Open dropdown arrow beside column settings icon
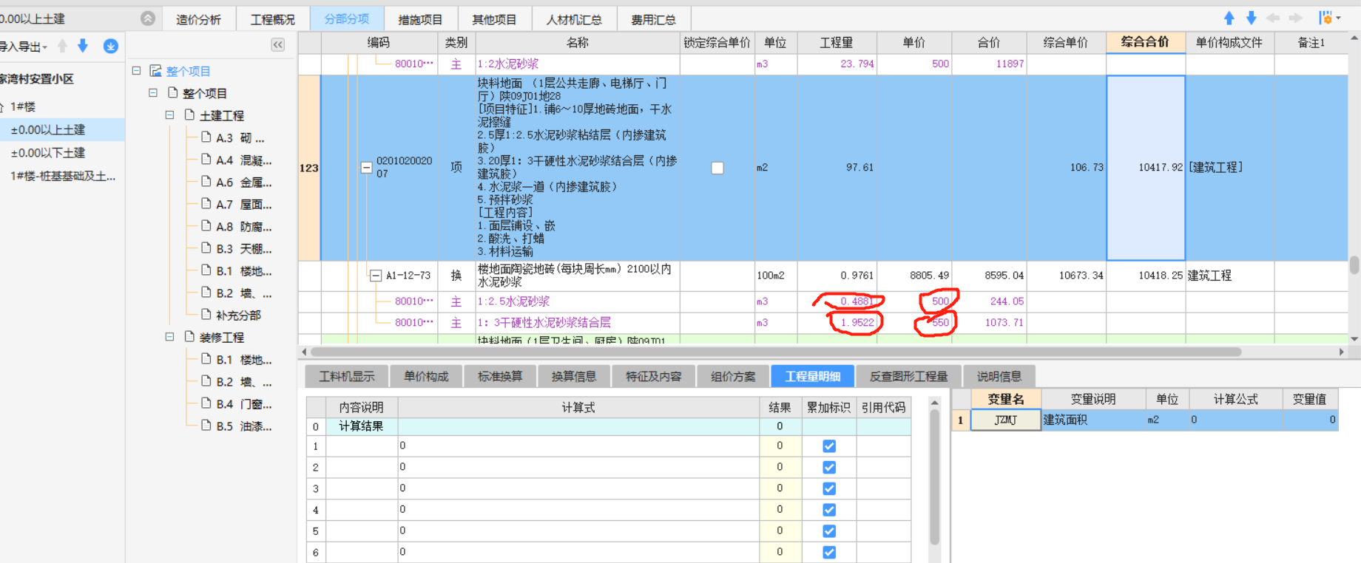Image resolution: width=1361 pixels, height=563 pixels. 1339,18
